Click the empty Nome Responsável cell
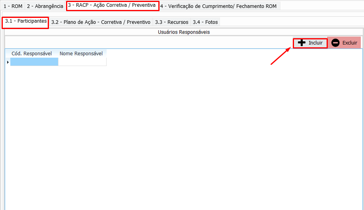This screenshot has width=364, height=210. [82, 62]
